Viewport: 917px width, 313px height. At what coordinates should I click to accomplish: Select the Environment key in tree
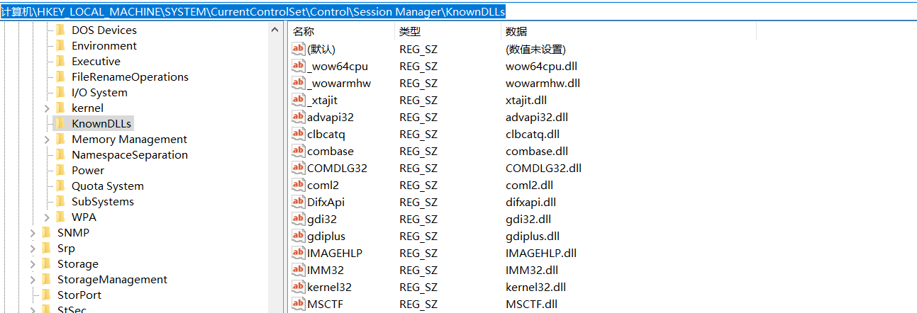point(104,45)
